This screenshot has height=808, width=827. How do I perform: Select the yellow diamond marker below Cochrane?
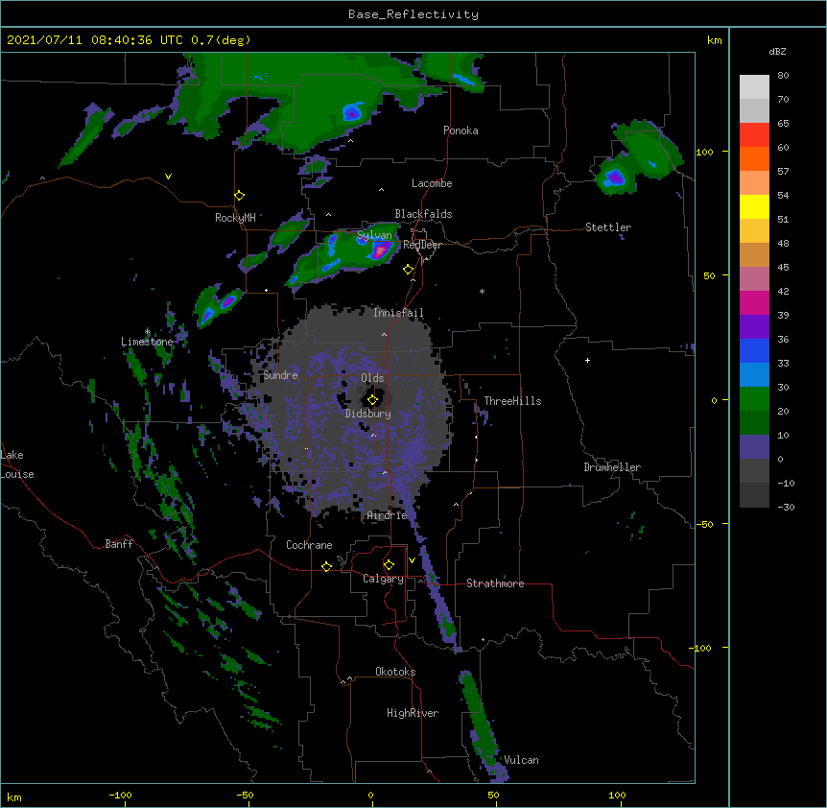coord(326,566)
